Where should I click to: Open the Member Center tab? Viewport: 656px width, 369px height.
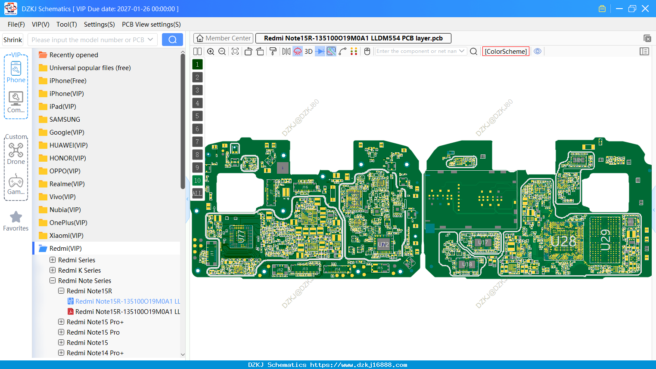[223, 38]
